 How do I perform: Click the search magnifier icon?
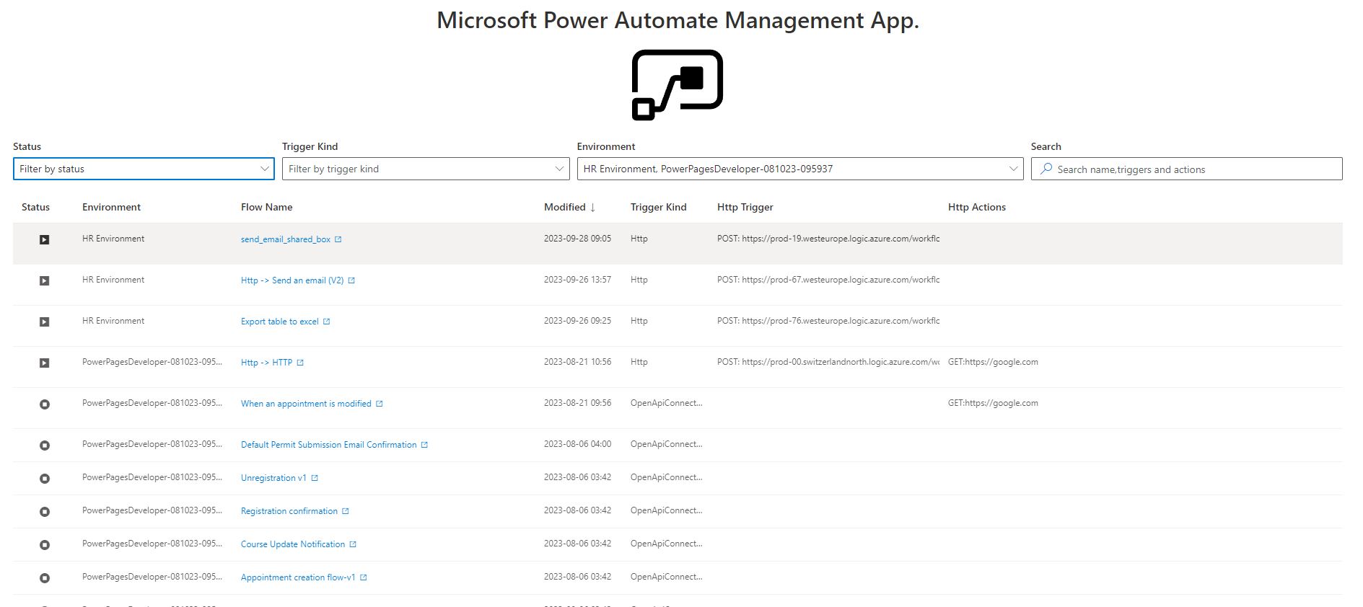coord(1046,169)
